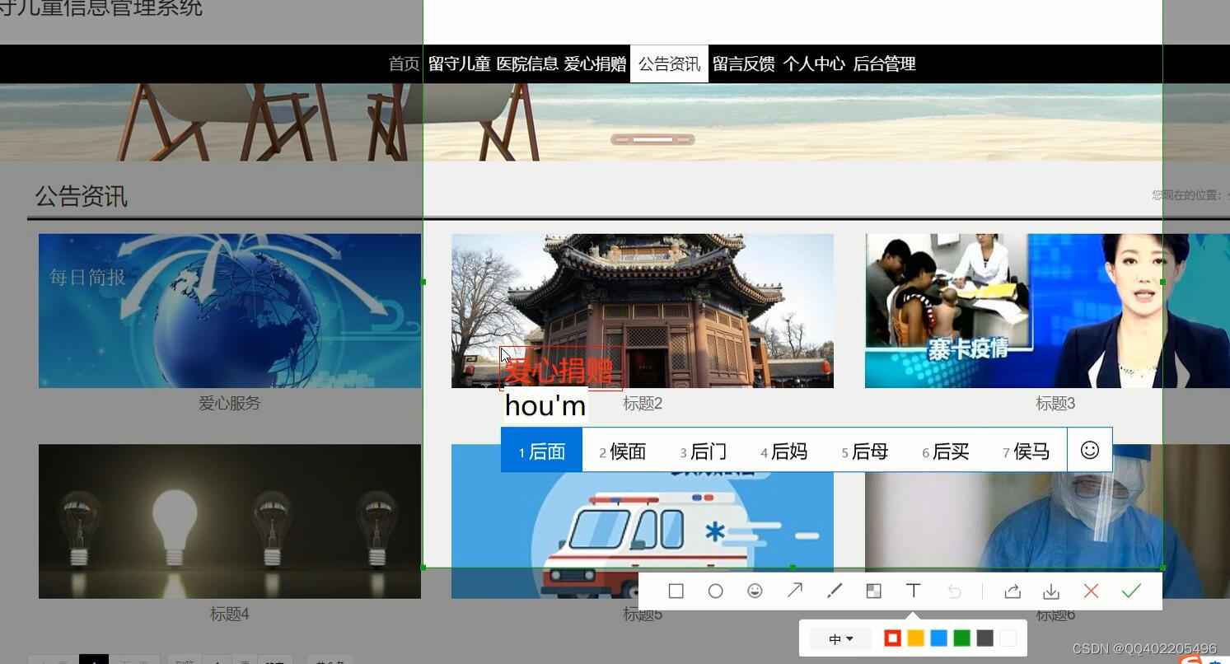Viewport: 1230px width, 664px height.
Task: Open the 留言反馈 menu item
Action: tap(744, 63)
